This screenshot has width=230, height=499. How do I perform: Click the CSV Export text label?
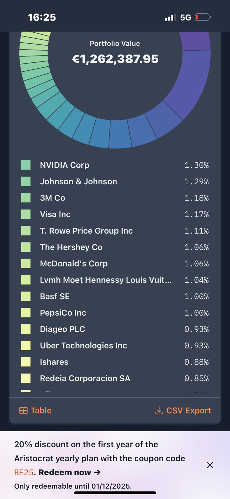(x=189, y=410)
